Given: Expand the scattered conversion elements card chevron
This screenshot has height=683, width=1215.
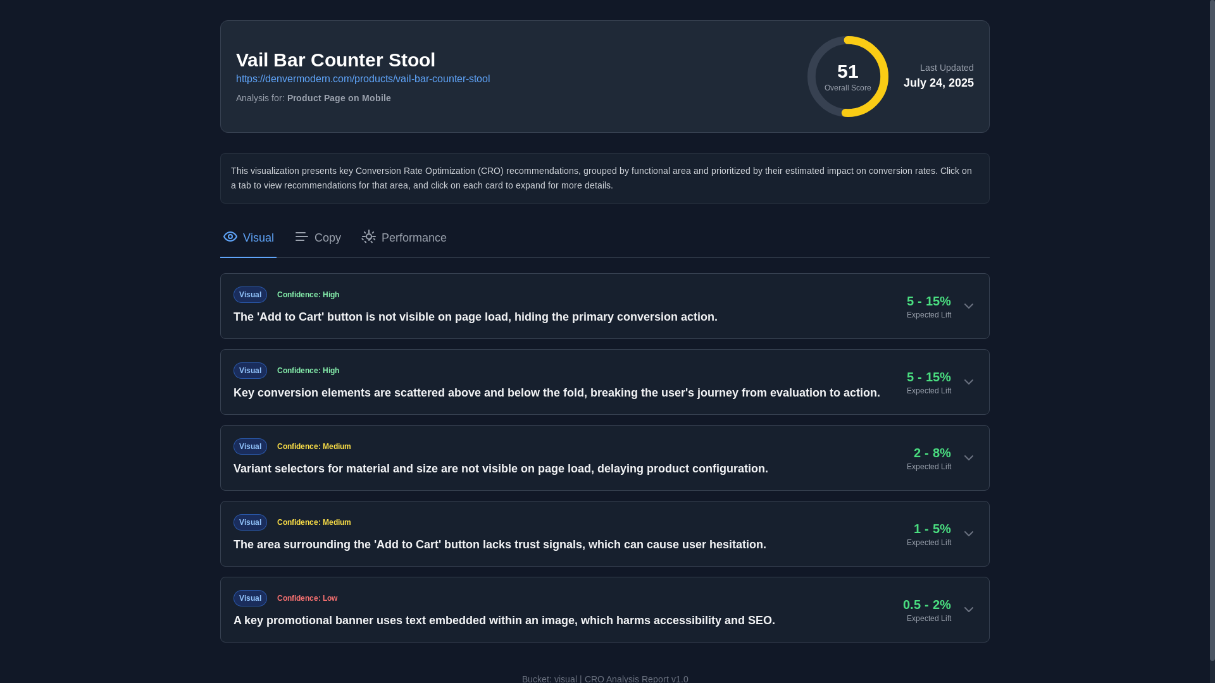Looking at the screenshot, I should point(968,382).
